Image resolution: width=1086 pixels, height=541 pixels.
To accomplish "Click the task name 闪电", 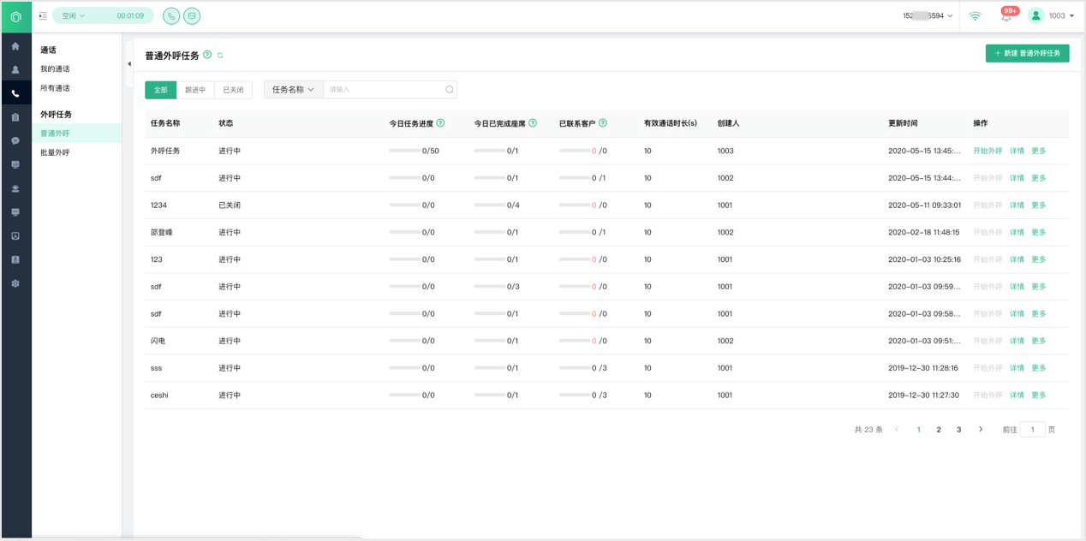I will point(158,341).
